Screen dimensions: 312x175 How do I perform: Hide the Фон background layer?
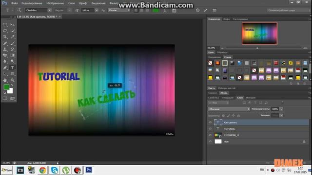pos(210,141)
